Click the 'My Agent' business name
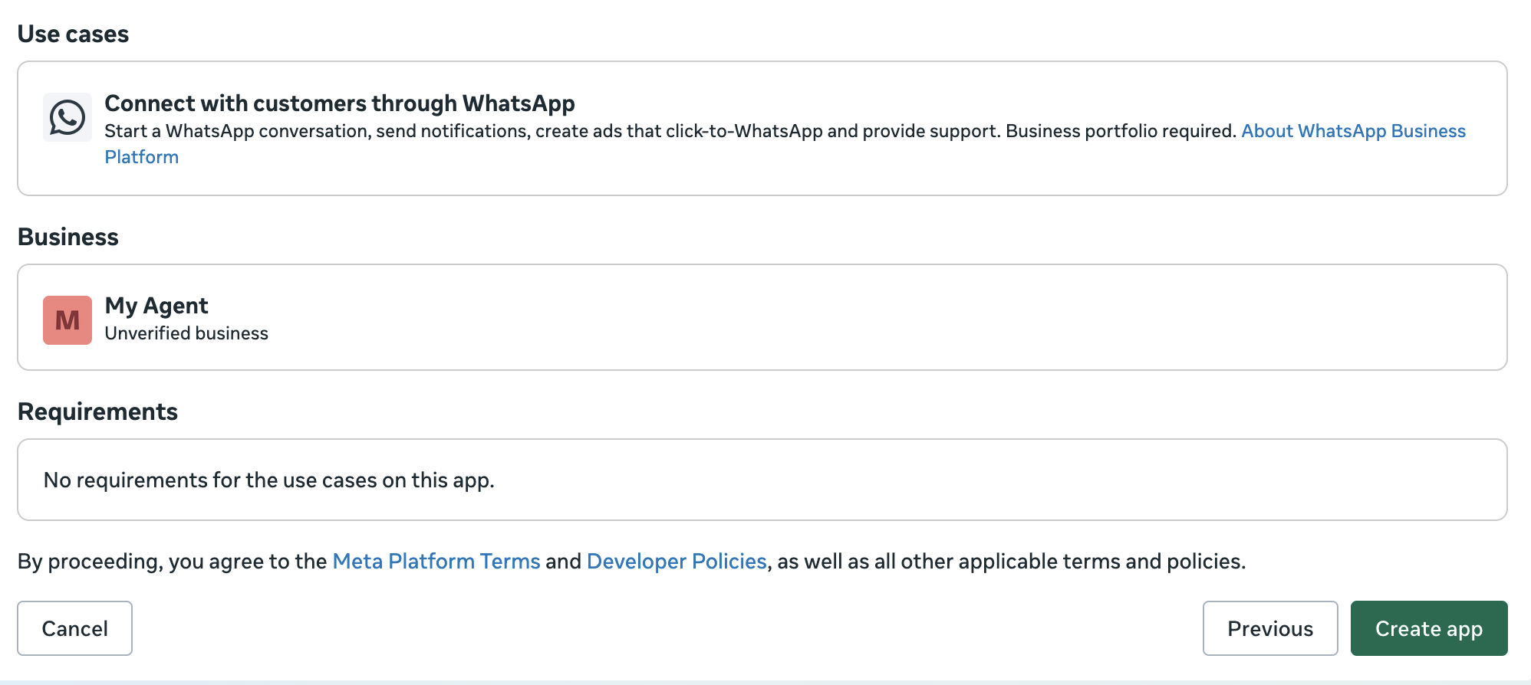1531x685 pixels. (156, 306)
